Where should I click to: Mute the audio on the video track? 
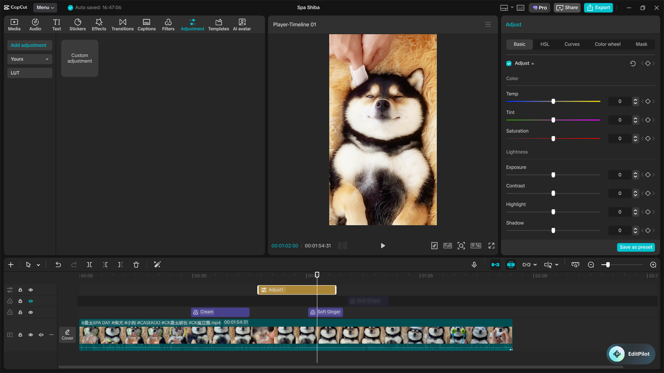(41, 334)
